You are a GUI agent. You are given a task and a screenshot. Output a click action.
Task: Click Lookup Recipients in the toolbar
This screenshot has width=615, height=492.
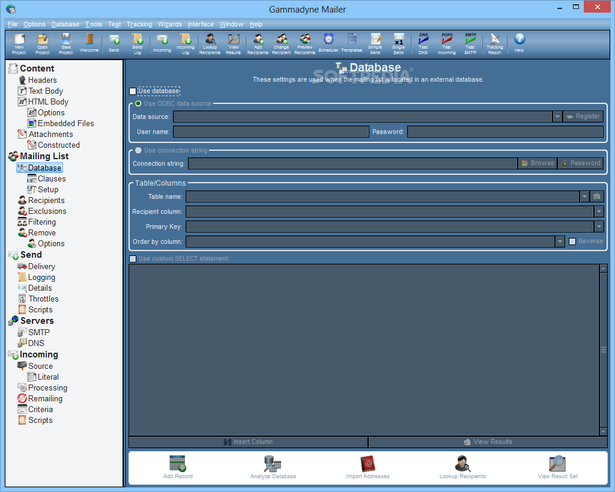click(x=210, y=43)
